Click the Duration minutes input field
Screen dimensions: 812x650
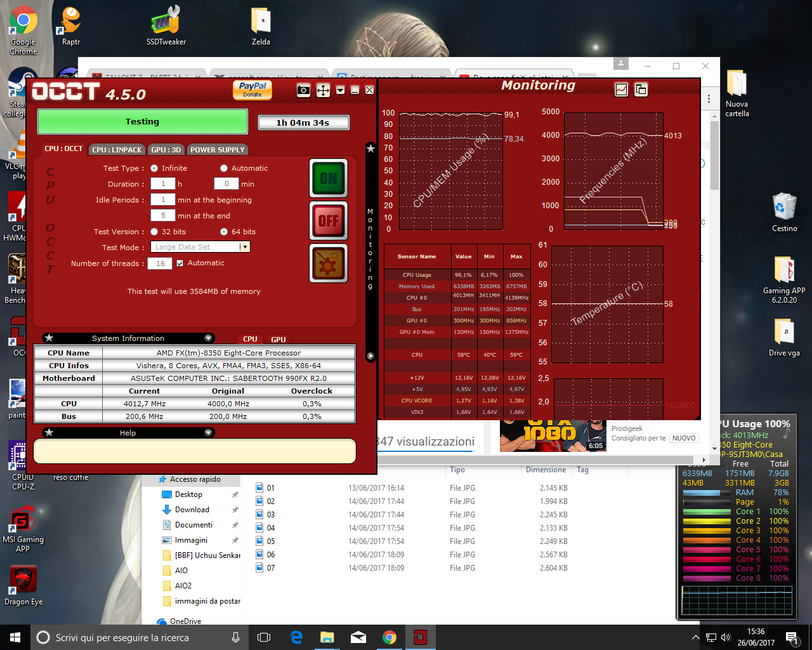(x=226, y=183)
